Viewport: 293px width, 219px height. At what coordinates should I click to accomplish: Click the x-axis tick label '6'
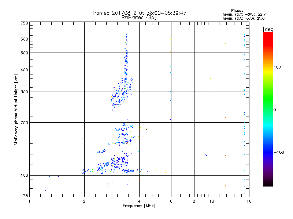[171, 201]
